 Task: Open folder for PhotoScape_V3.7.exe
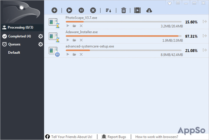(74, 26)
